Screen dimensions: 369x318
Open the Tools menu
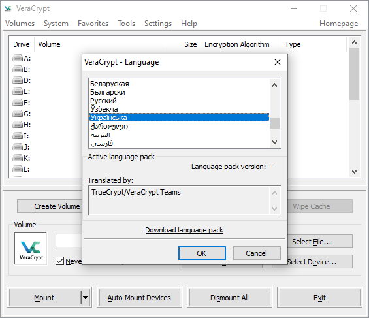[x=126, y=24]
